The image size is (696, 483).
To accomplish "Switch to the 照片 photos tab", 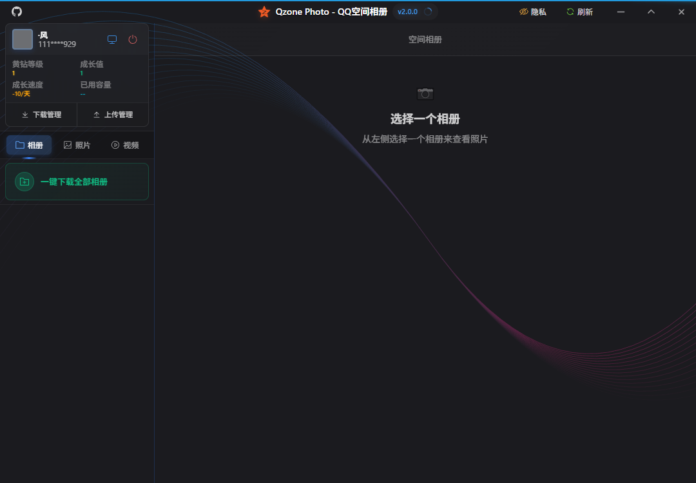I will coord(77,145).
